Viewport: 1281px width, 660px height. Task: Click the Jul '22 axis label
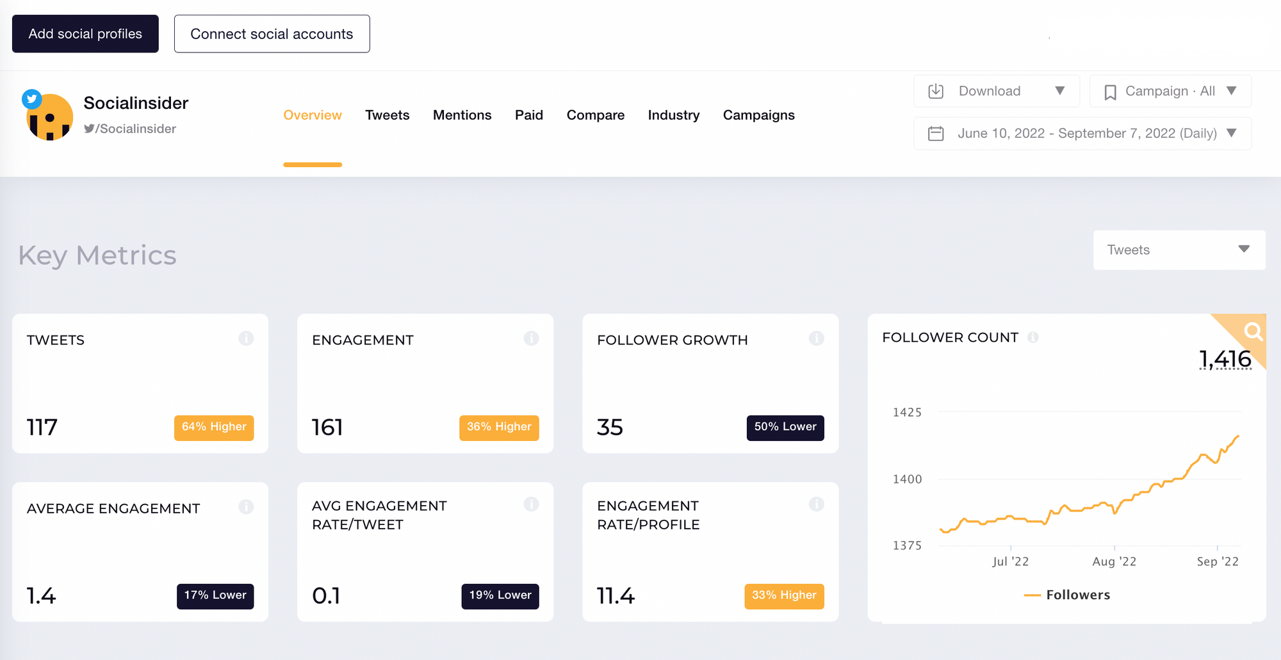coord(1011,561)
